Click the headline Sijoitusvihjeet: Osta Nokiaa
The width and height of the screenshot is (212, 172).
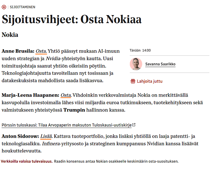pyautogui.click(x=71, y=19)
